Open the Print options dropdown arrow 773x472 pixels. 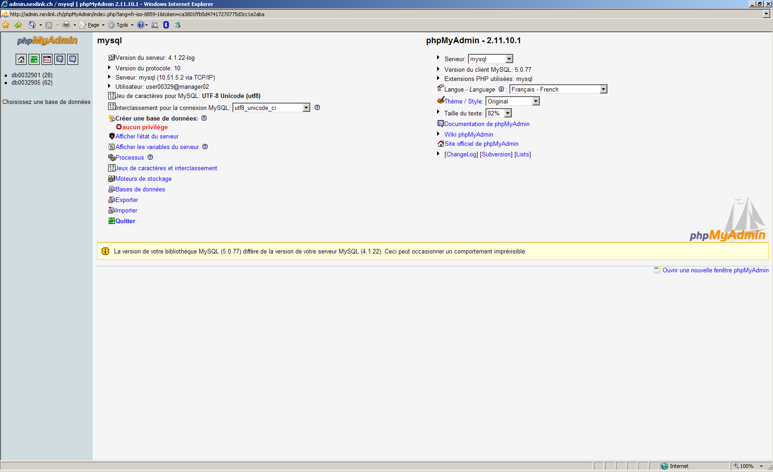click(75, 25)
